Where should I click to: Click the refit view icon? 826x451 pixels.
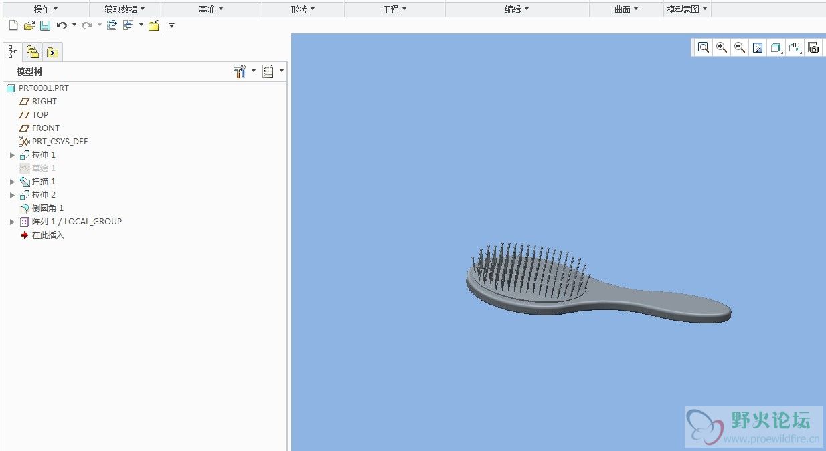(x=703, y=47)
